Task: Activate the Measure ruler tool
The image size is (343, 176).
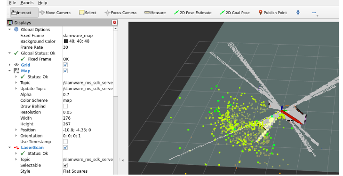Action: pyautogui.click(x=155, y=13)
